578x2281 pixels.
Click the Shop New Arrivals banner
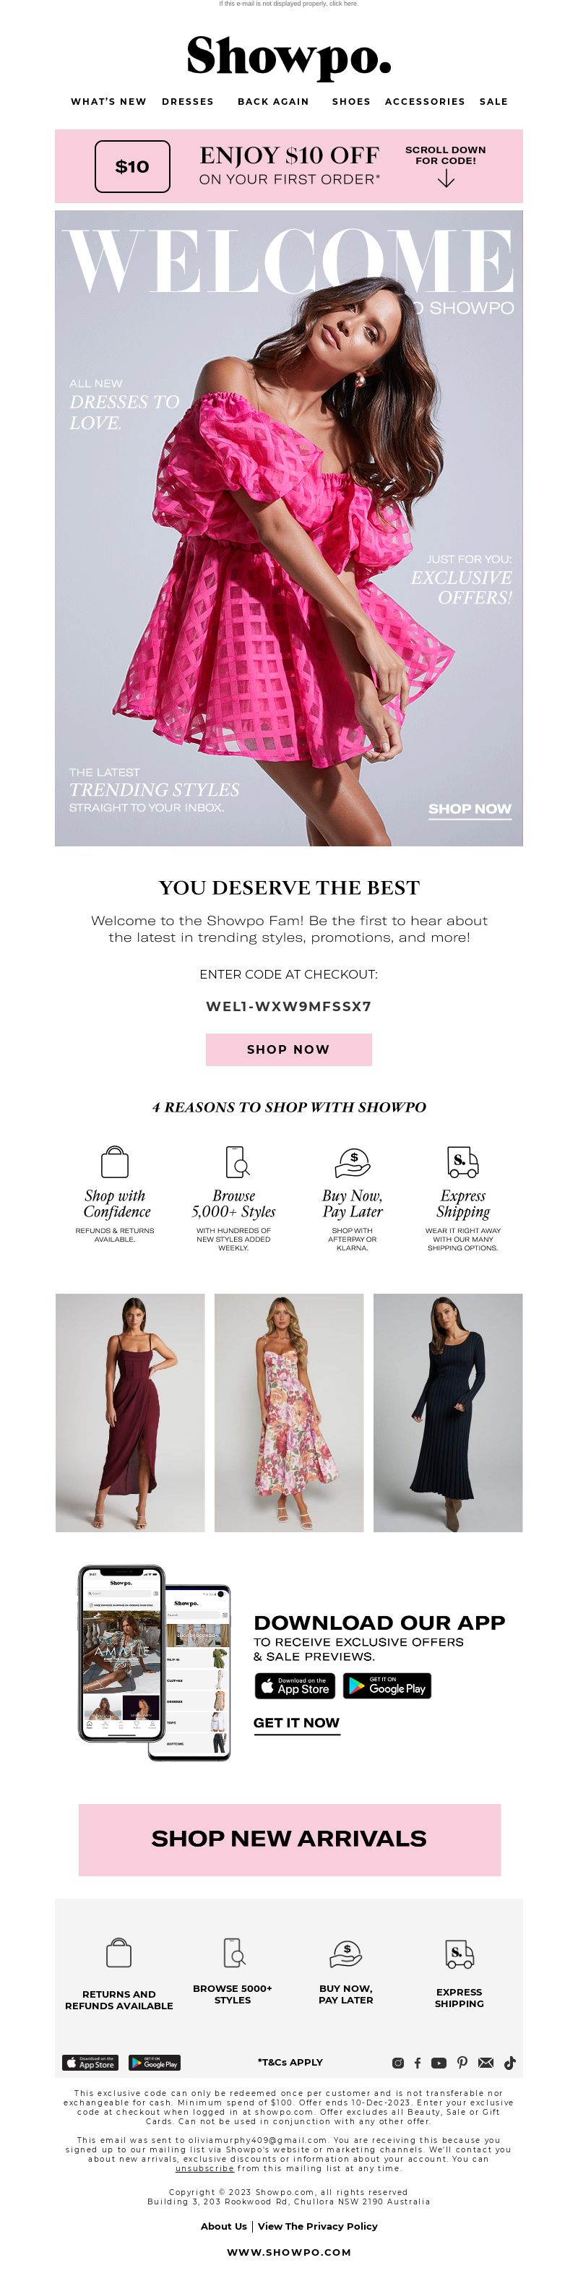[x=290, y=1839]
